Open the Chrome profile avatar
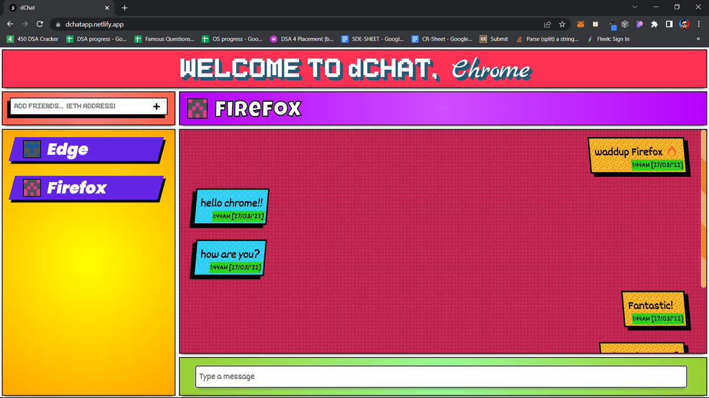Viewport: 709px width, 398px height. 684,24
